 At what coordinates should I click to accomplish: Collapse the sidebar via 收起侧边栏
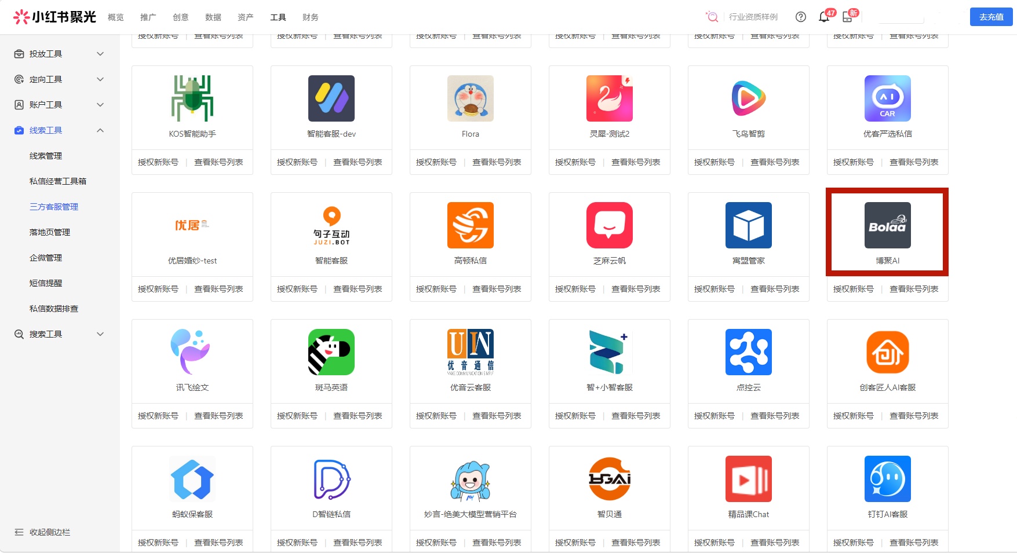42,532
